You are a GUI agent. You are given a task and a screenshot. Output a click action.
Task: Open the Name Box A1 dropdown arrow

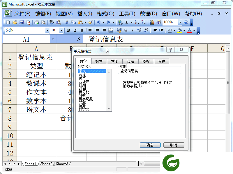tap(53, 39)
